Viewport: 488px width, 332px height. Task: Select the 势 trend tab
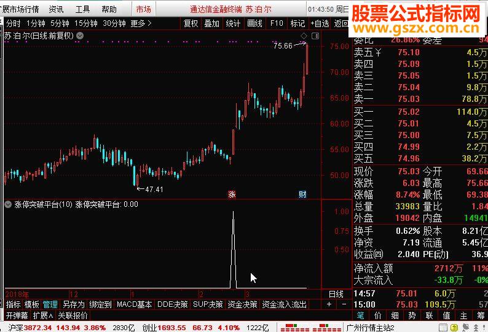[412, 315]
